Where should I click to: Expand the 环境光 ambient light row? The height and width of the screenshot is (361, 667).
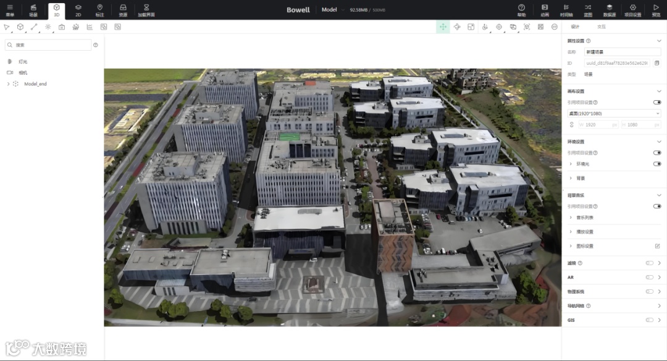(x=571, y=164)
